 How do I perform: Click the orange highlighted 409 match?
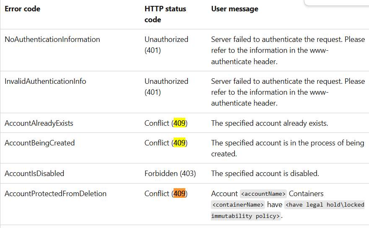pos(179,193)
